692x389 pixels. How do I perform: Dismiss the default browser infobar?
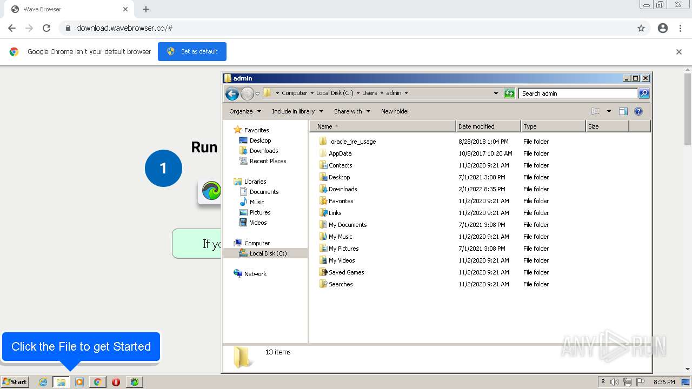679,52
